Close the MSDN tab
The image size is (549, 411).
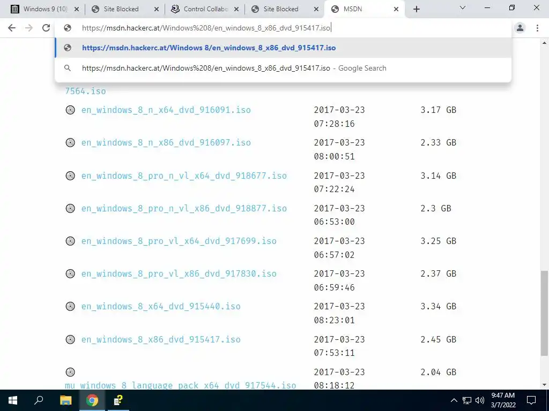[396, 9]
